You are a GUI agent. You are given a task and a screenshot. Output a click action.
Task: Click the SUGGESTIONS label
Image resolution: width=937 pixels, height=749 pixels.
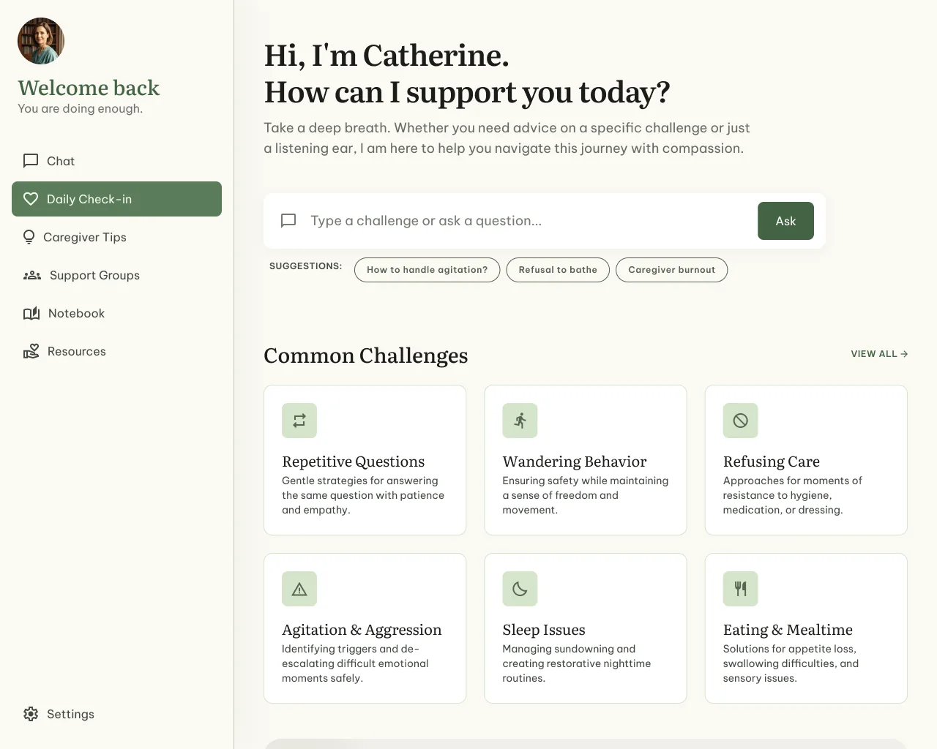[305, 266]
